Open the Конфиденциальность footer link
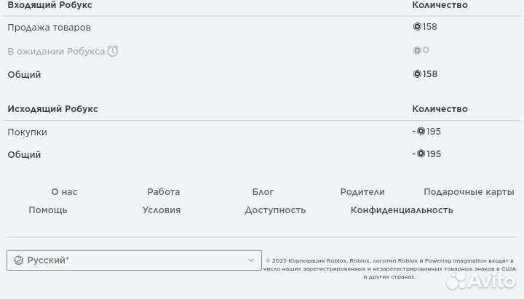Viewport: 524px width, 299px height. pos(402,210)
